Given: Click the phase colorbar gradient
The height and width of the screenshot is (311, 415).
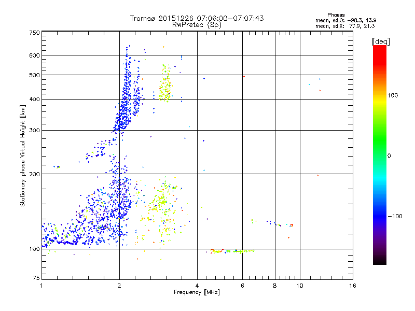Looking at the screenshot, I should click(x=380, y=155).
